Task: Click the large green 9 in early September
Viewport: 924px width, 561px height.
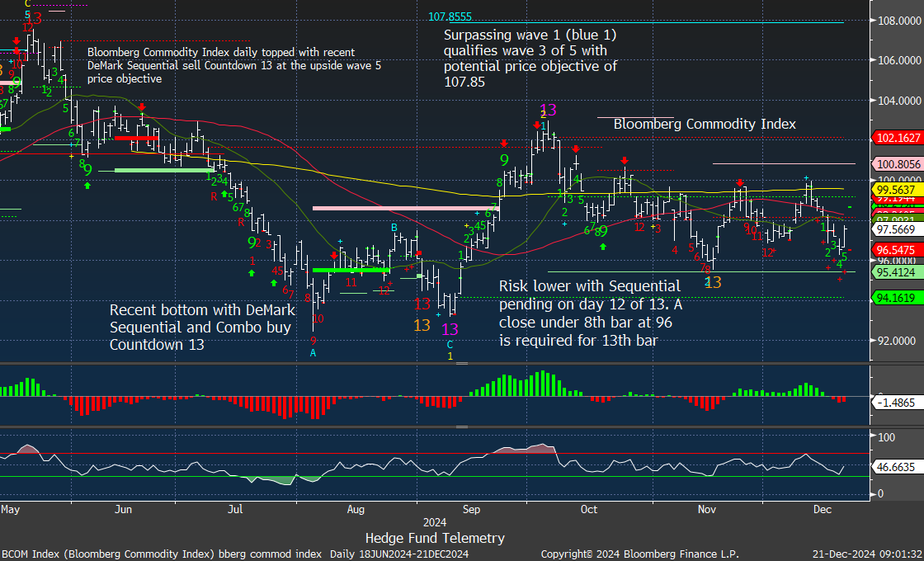Action: click(504, 160)
